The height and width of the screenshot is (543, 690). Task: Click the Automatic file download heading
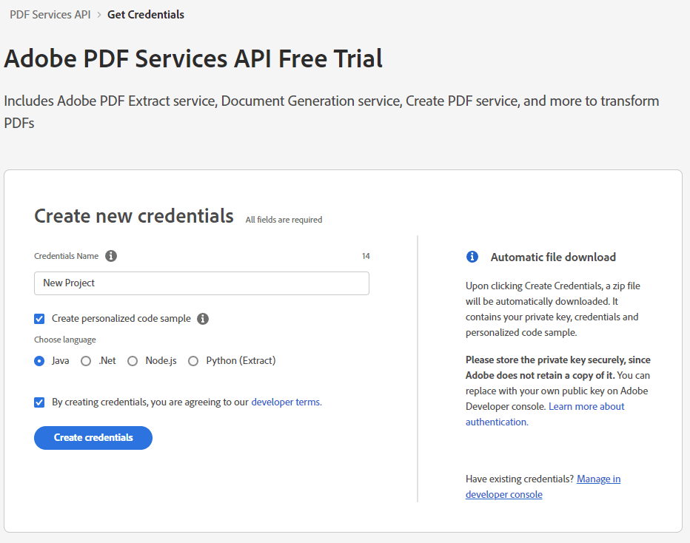[553, 257]
